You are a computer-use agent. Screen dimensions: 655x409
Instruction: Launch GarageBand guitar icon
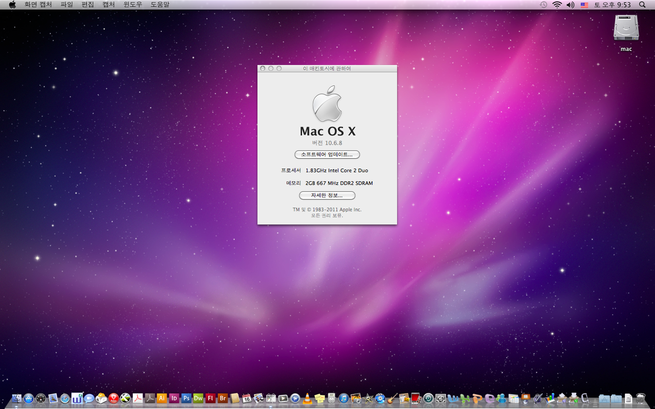pos(392,399)
